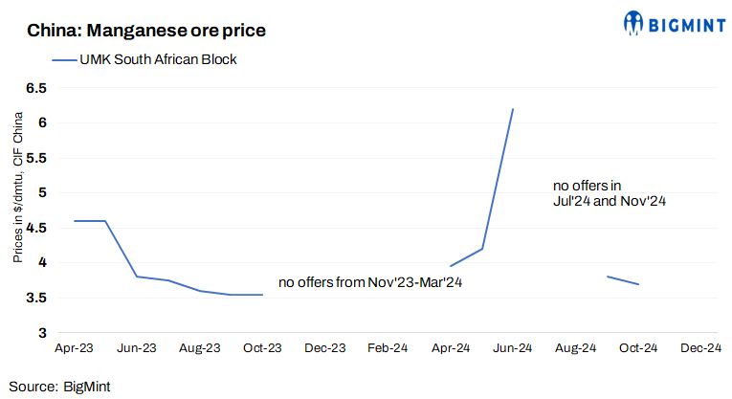Click the line's start point at Apr-23
The image size is (732, 399).
[75, 221]
